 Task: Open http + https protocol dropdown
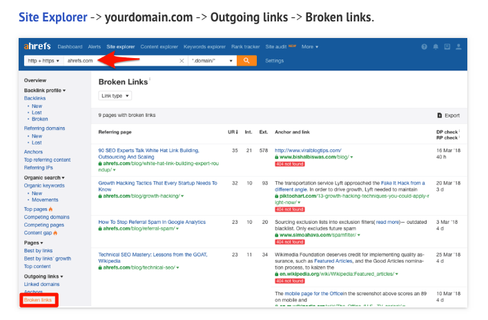point(43,61)
